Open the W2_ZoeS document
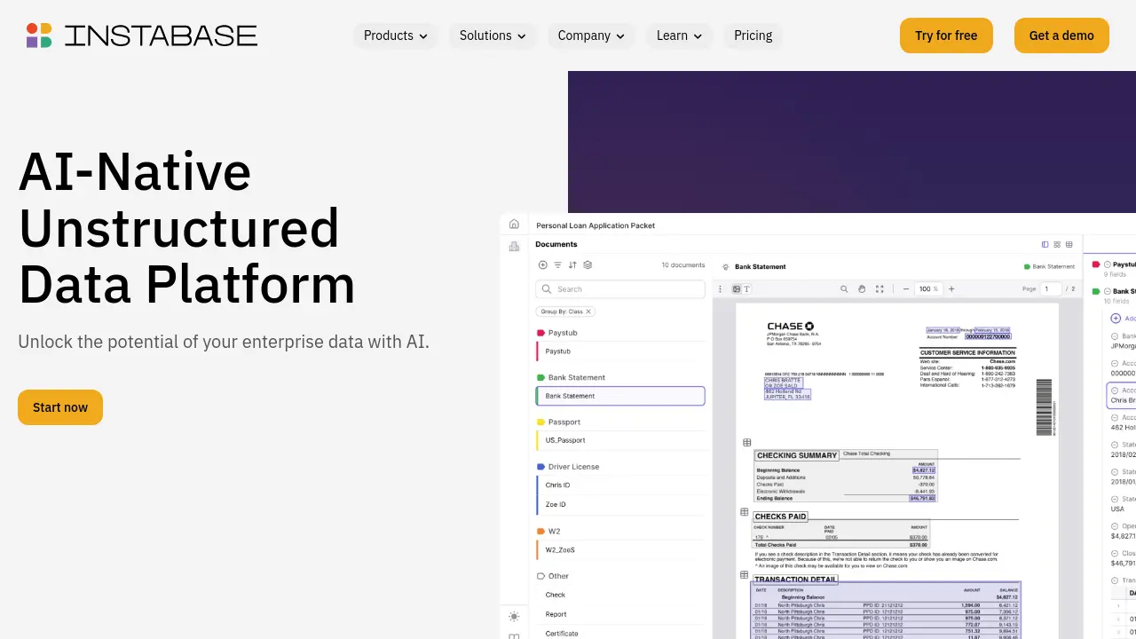Screen dimensions: 1136x639 620,550
